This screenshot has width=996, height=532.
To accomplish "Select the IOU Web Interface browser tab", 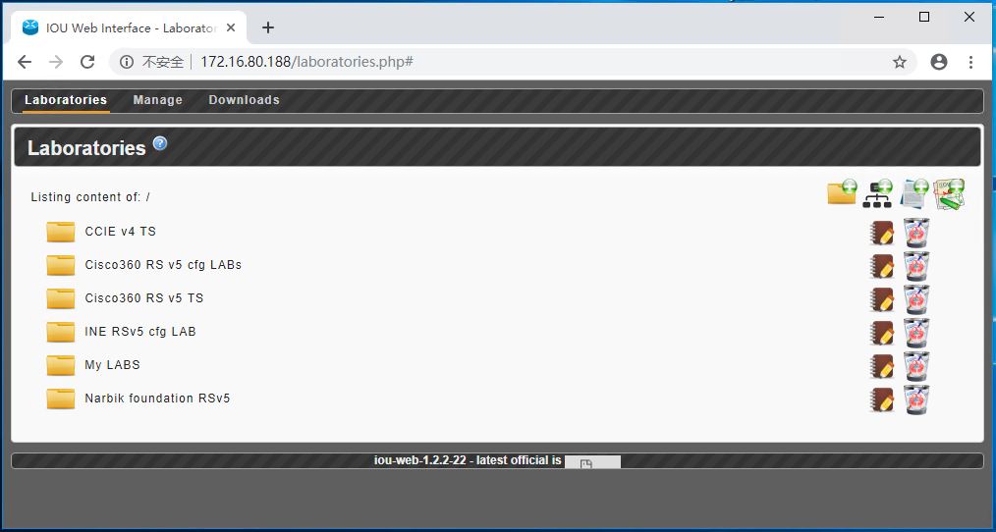I will point(129,27).
